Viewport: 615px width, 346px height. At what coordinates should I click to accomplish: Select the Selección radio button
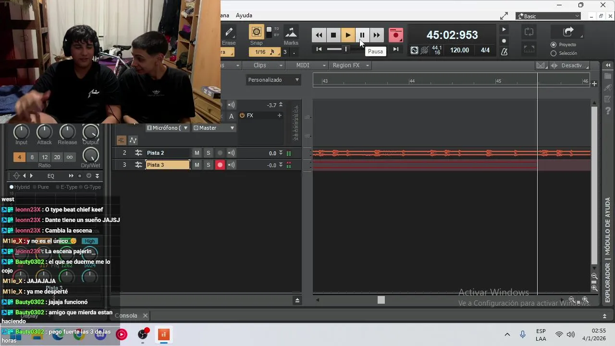click(553, 53)
